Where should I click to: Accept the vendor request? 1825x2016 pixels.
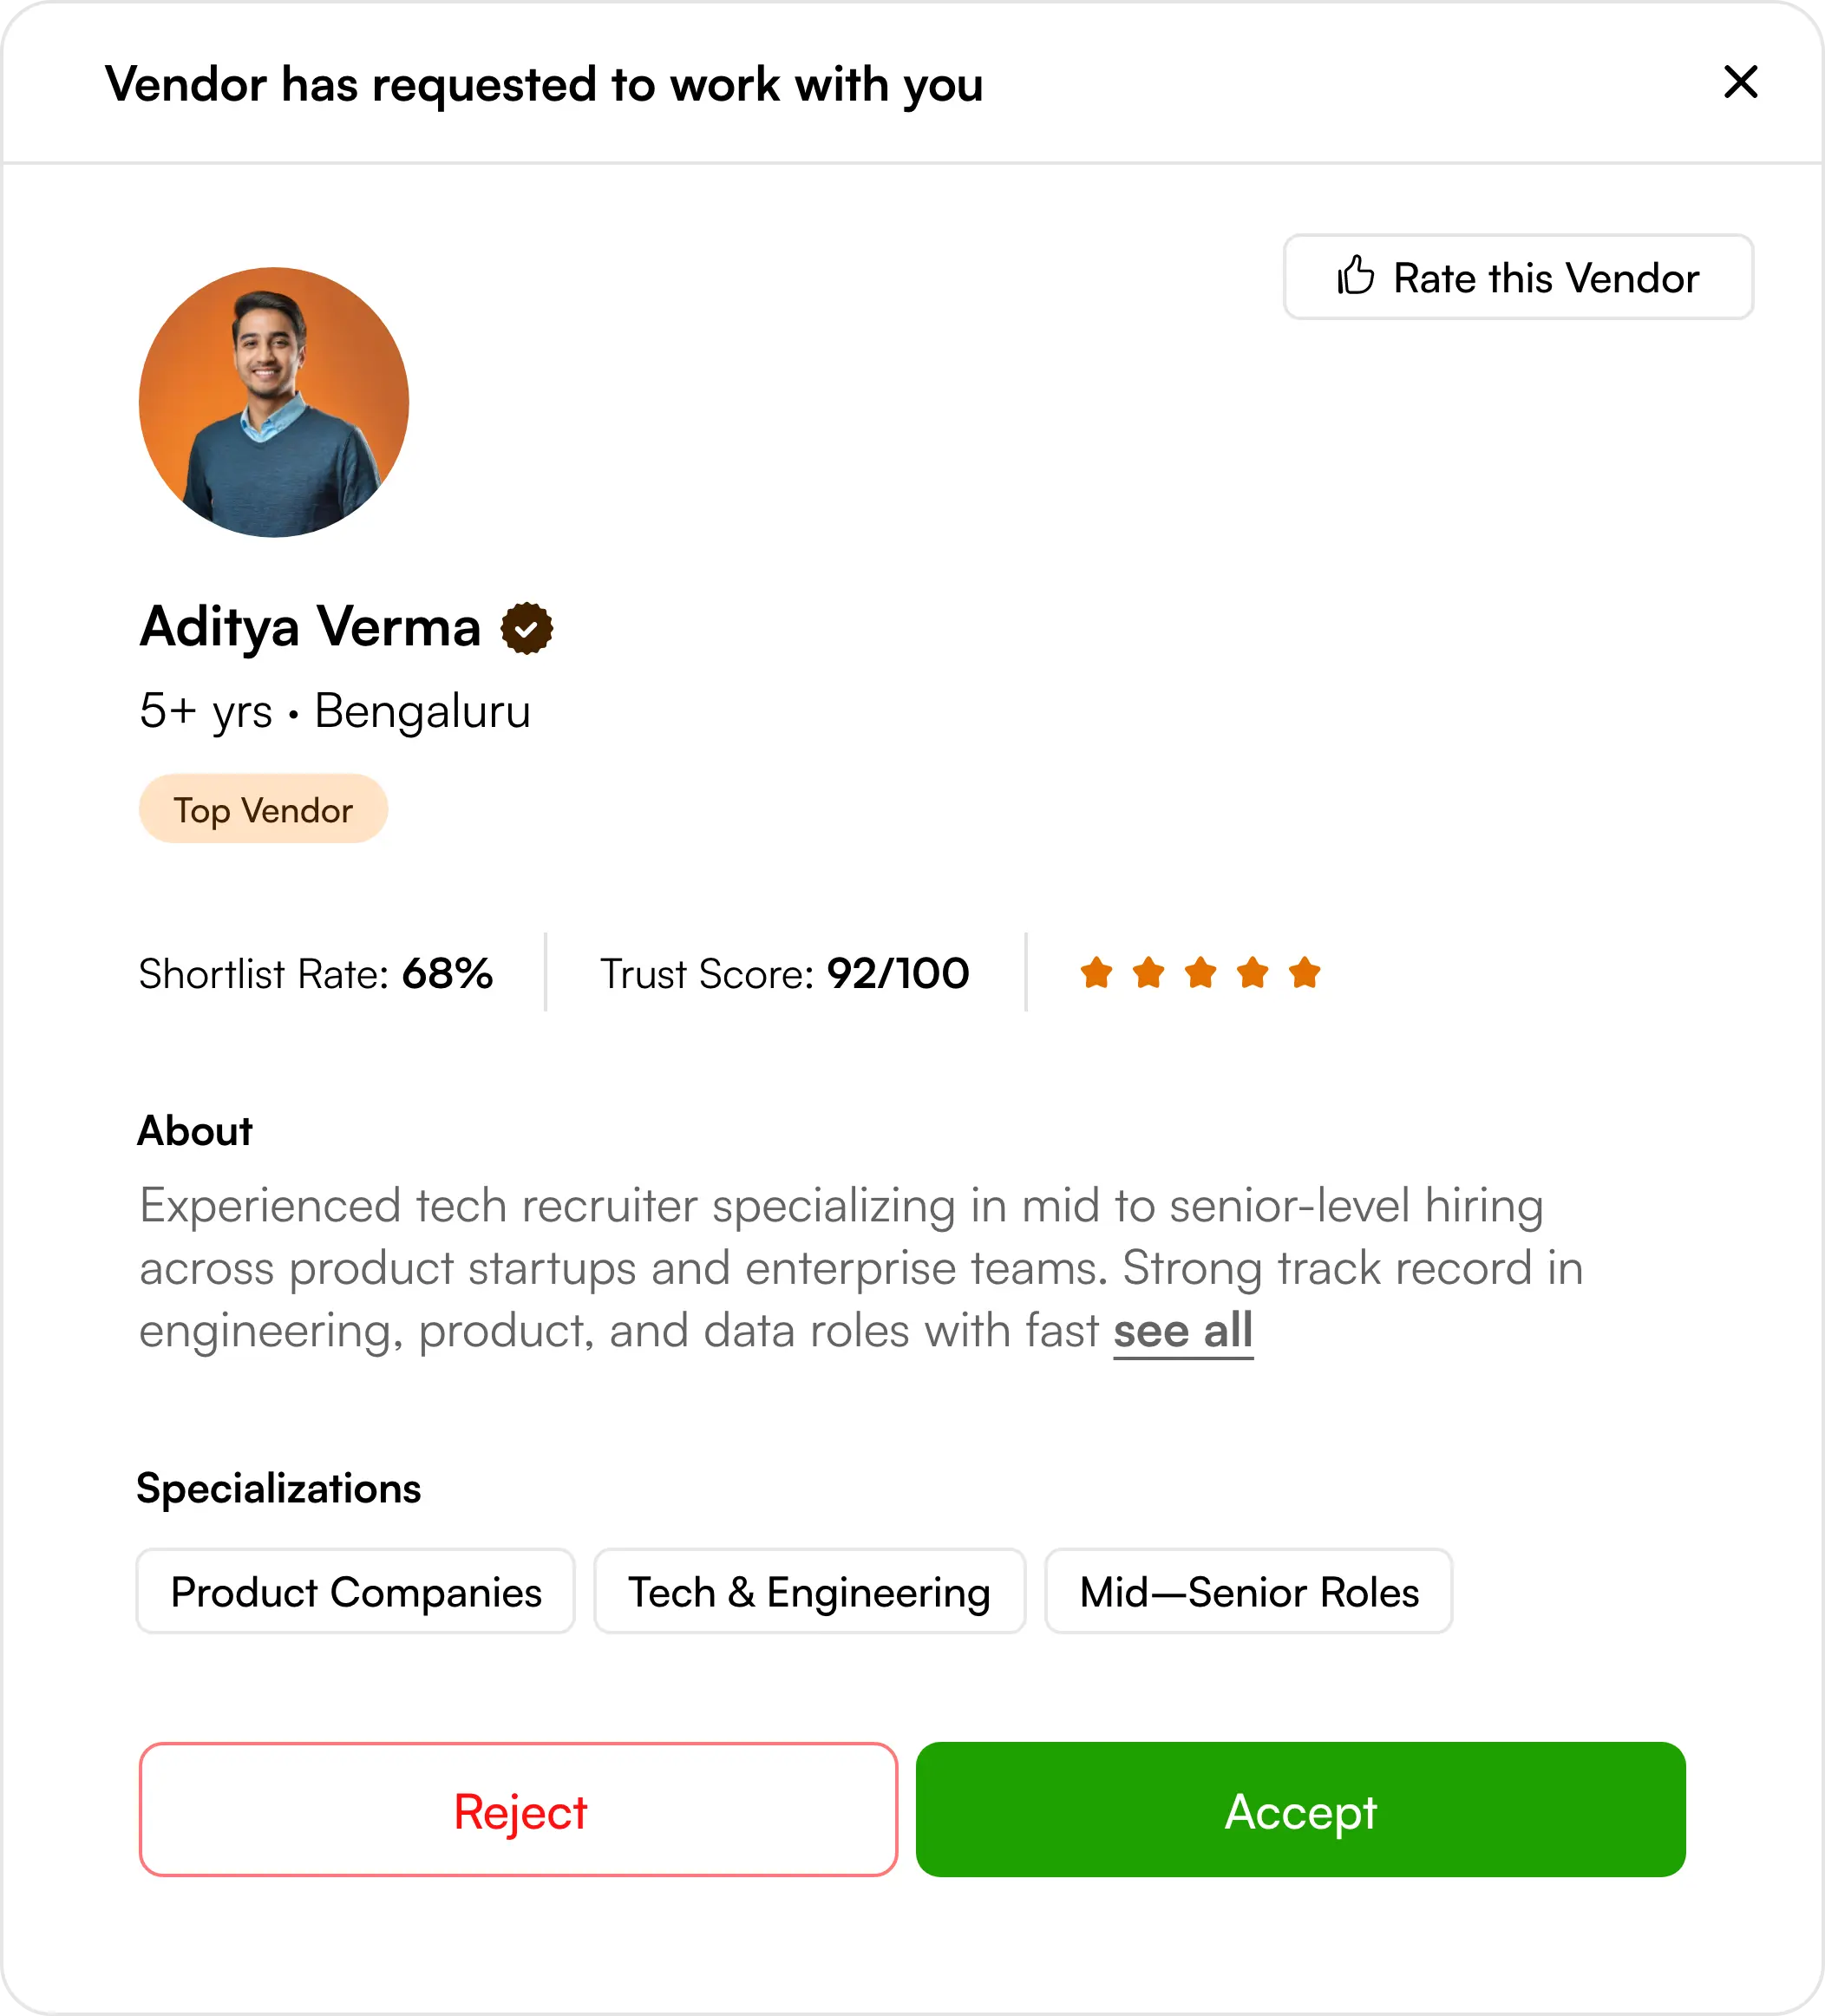(1300, 1810)
